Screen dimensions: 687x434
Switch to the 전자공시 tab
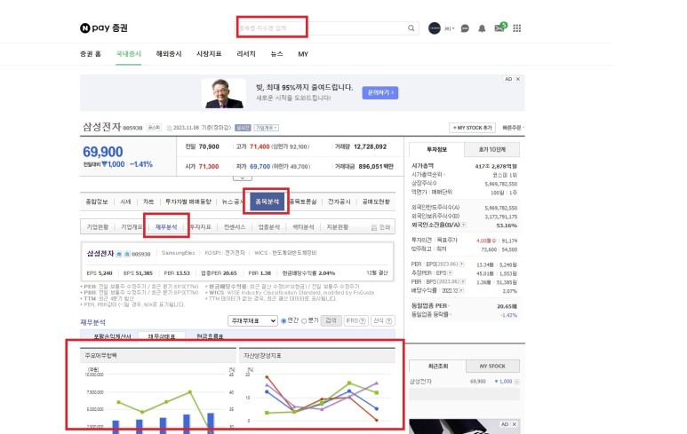[x=340, y=201]
